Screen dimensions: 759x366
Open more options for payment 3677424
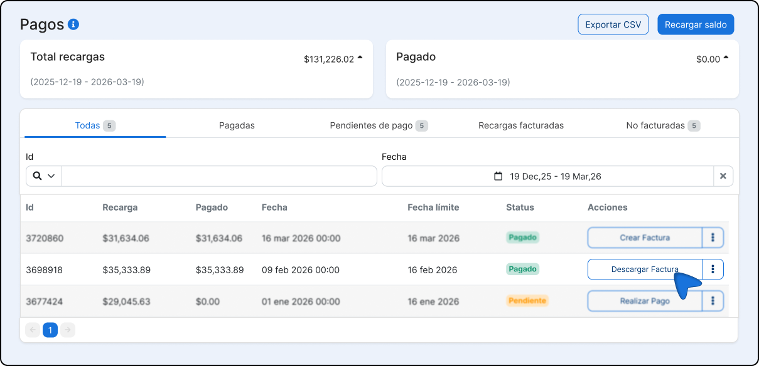713,301
